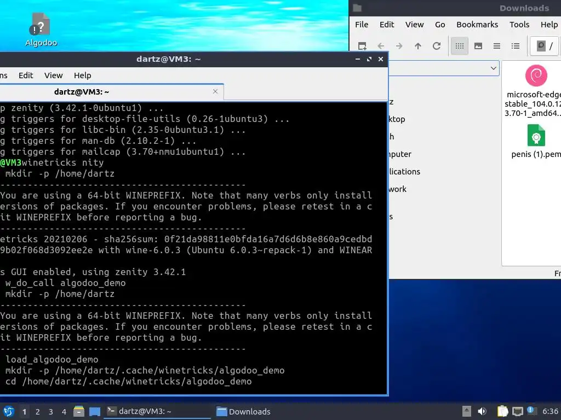
Task: Open Edit menu in file manager
Action: click(387, 25)
